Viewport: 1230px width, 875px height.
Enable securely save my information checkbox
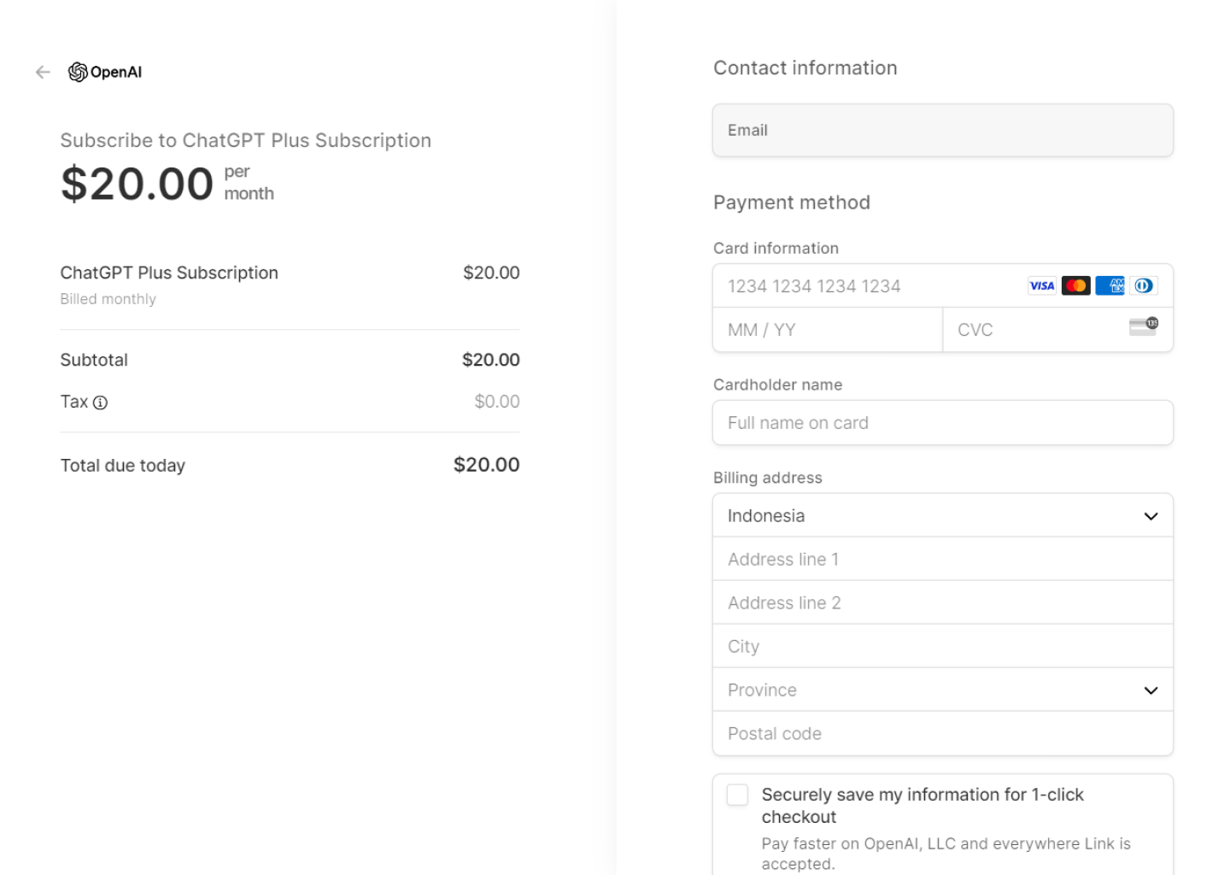pyautogui.click(x=737, y=795)
